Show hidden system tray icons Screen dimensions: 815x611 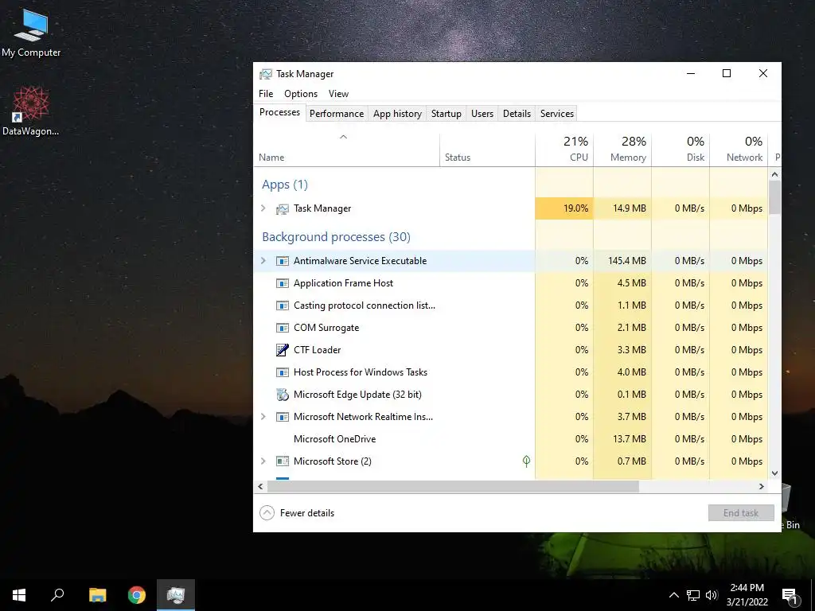[x=673, y=595]
